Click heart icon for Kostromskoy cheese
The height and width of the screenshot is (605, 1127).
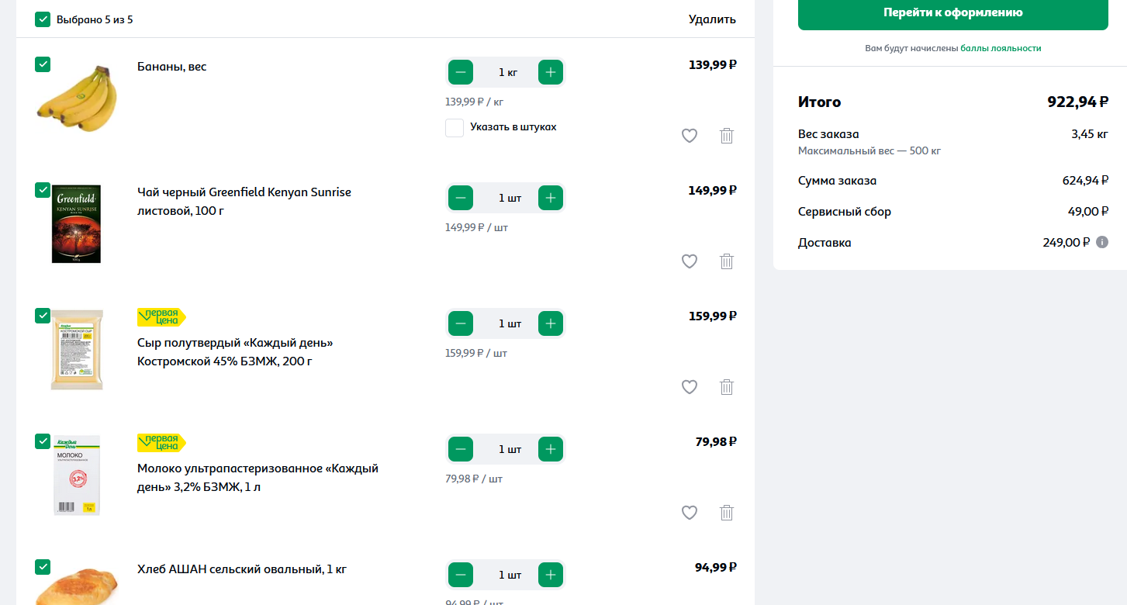(690, 387)
